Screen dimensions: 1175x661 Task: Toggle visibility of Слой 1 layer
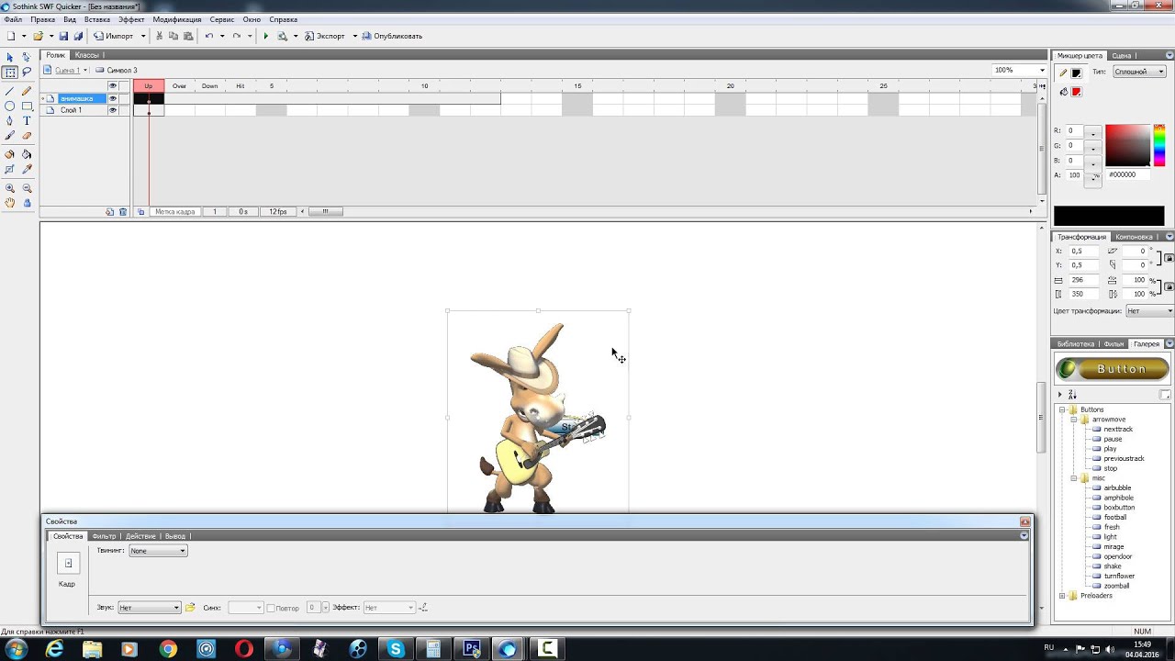click(113, 110)
